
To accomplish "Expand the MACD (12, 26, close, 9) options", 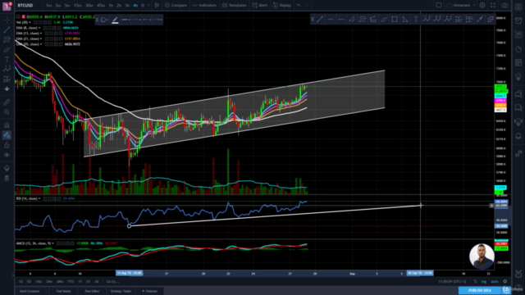I will coord(52,243).
